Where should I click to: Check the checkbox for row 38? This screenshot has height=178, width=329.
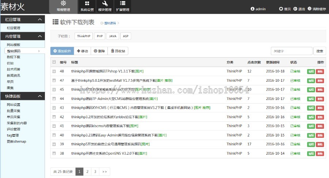(54, 153)
